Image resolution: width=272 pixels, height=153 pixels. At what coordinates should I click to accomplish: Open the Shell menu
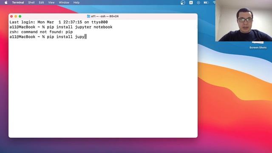[31, 3]
